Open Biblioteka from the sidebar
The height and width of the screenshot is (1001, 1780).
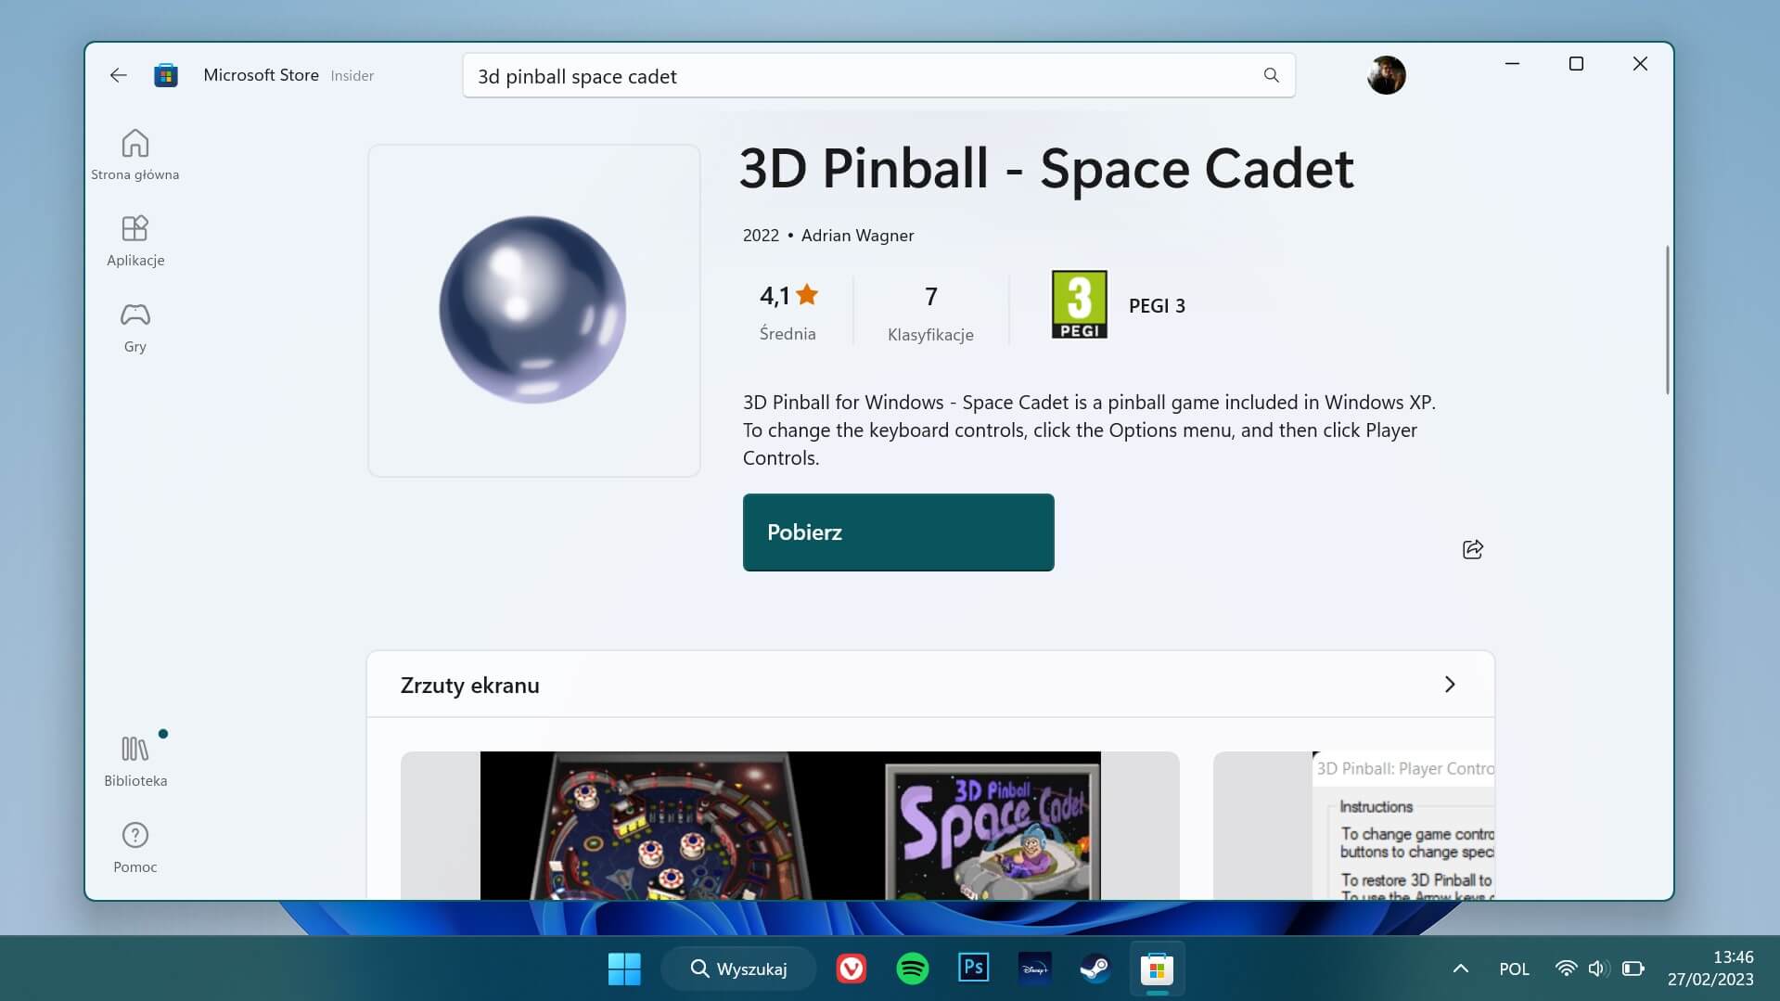(x=135, y=759)
